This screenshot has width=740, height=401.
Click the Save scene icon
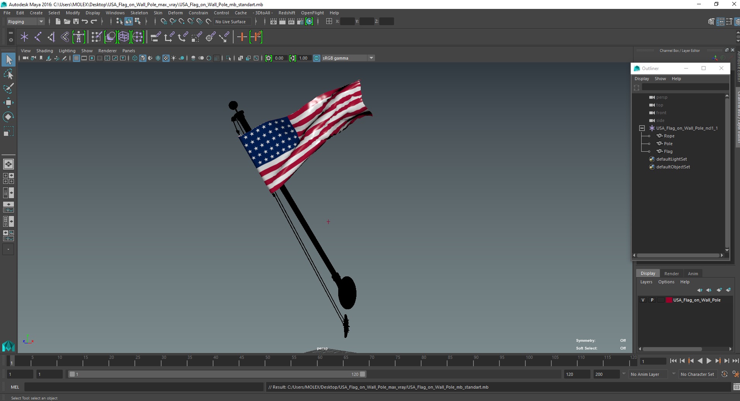coord(76,22)
